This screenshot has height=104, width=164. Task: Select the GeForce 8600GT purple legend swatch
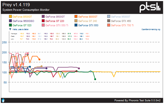(43, 17)
